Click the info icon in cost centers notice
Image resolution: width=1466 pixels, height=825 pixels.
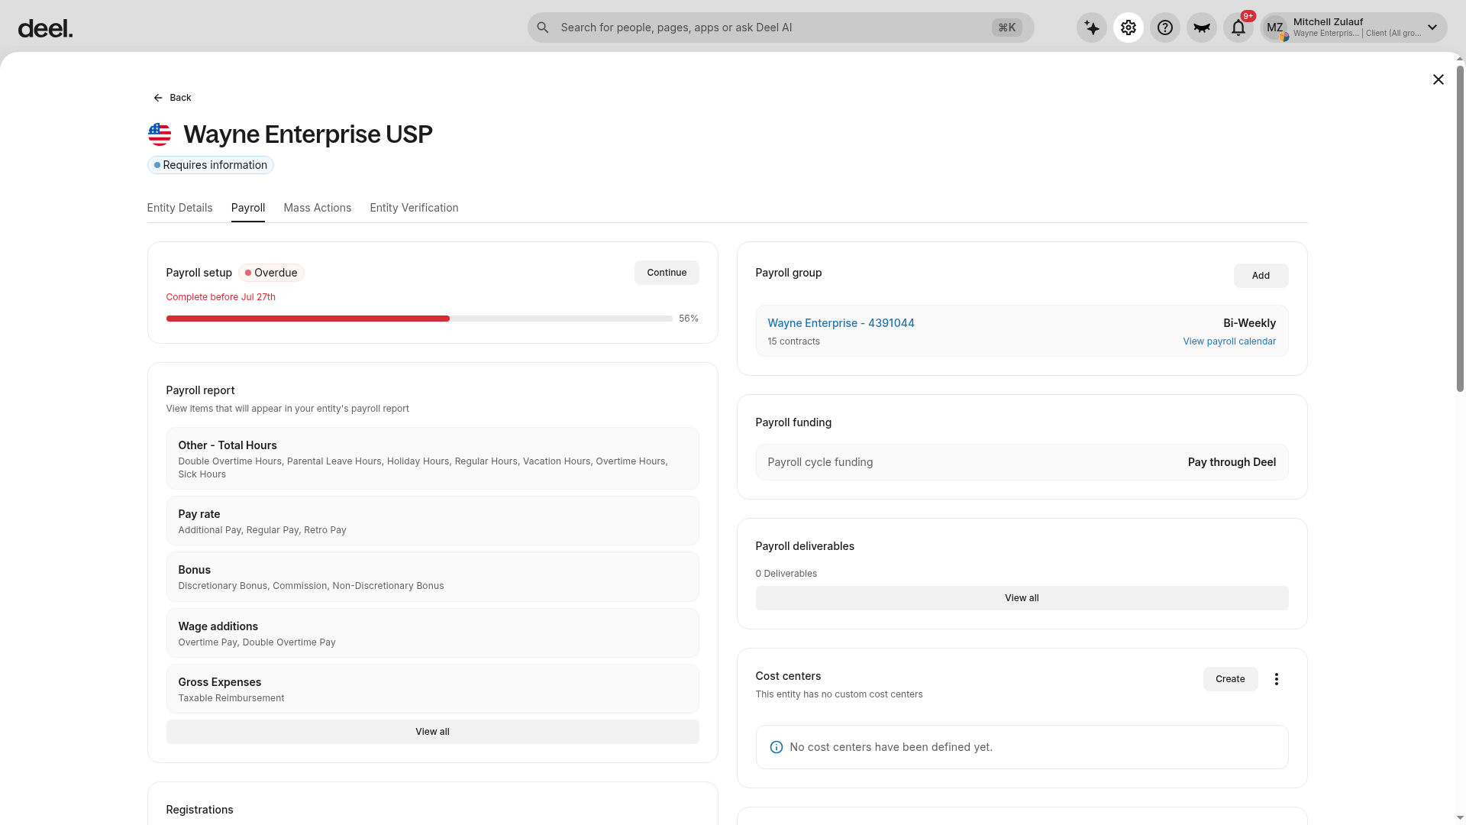click(x=777, y=747)
